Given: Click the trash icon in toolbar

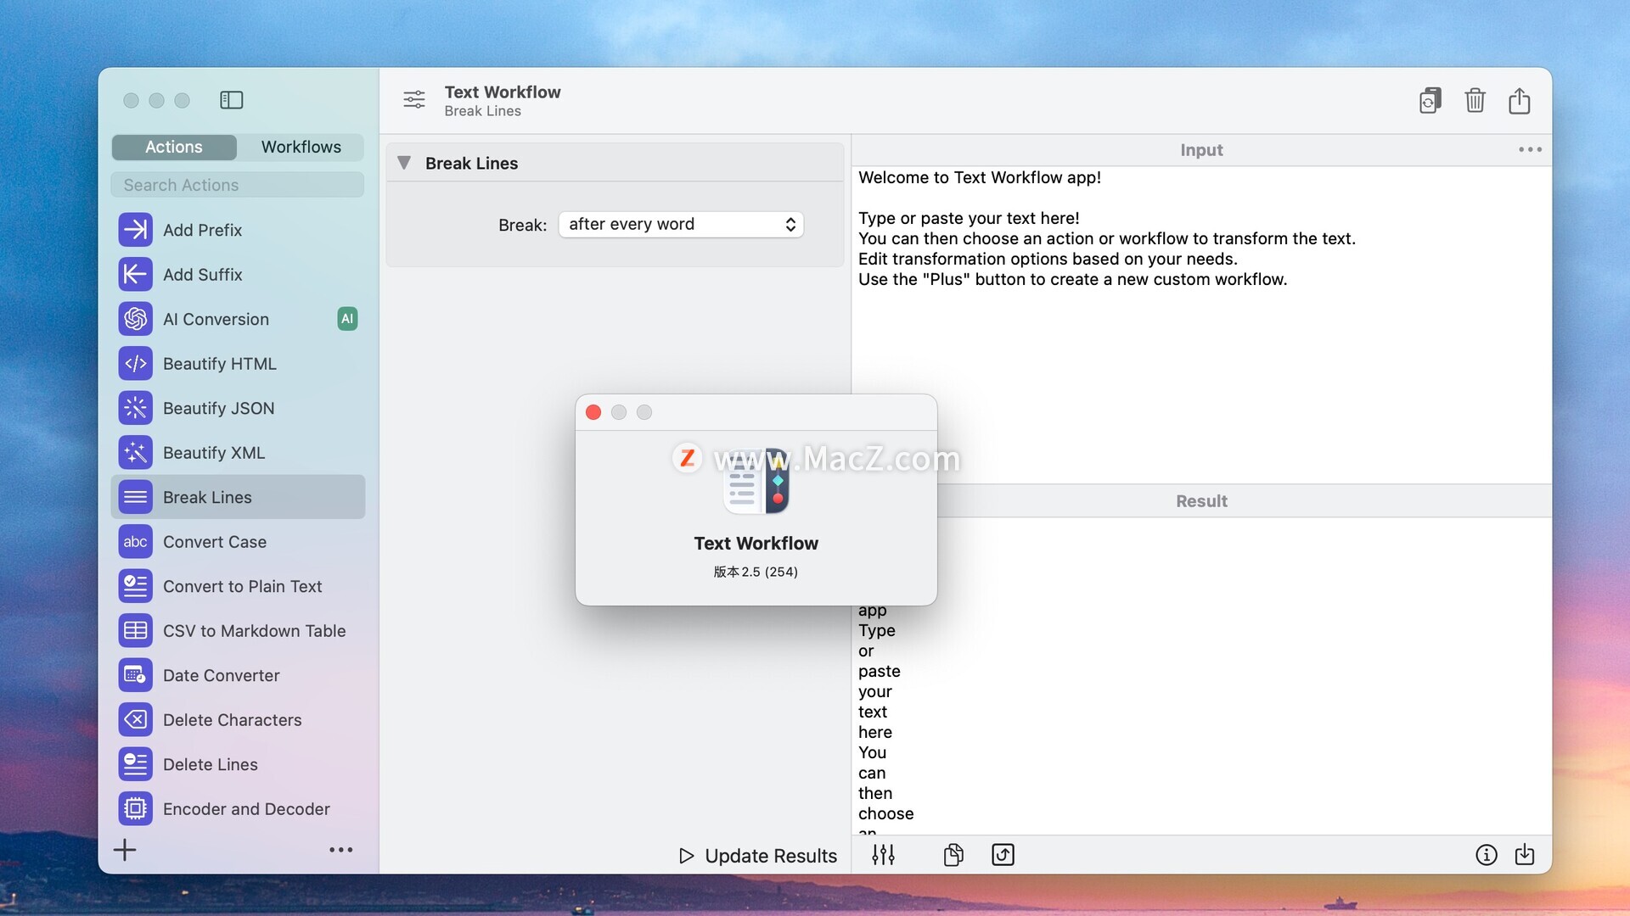Looking at the screenshot, I should click(1475, 101).
